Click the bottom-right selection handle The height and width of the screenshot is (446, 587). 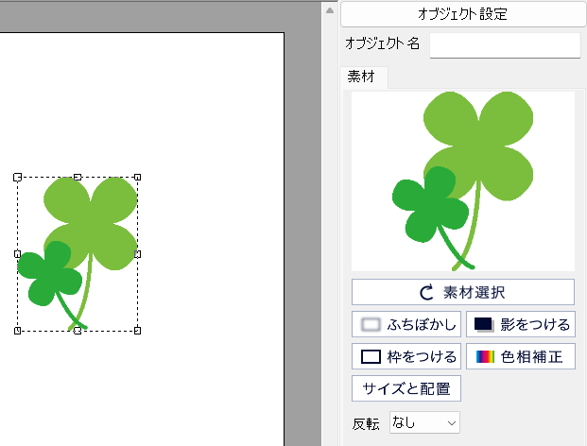137,331
